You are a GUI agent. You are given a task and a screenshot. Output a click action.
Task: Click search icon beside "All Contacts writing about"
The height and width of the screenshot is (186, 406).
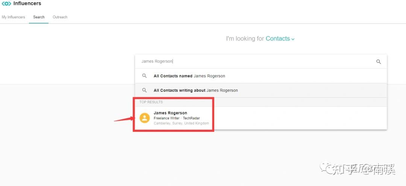click(x=144, y=90)
